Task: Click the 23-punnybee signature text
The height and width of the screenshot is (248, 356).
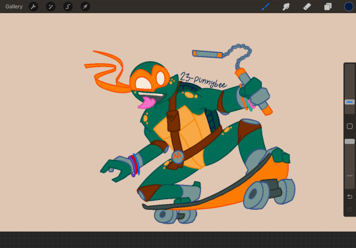Action: coord(203,80)
